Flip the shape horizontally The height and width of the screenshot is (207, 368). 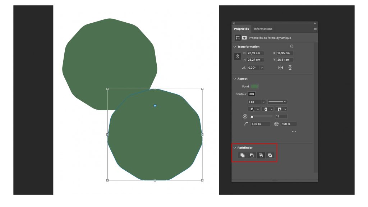[281, 68]
